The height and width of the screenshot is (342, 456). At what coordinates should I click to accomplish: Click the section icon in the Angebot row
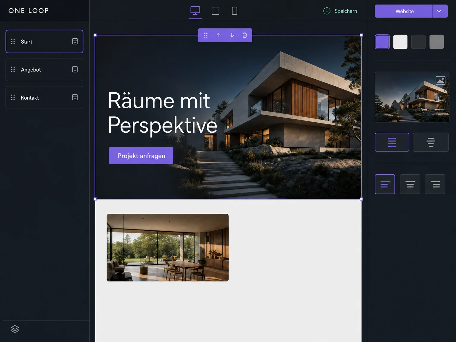pyautogui.click(x=75, y=69)
